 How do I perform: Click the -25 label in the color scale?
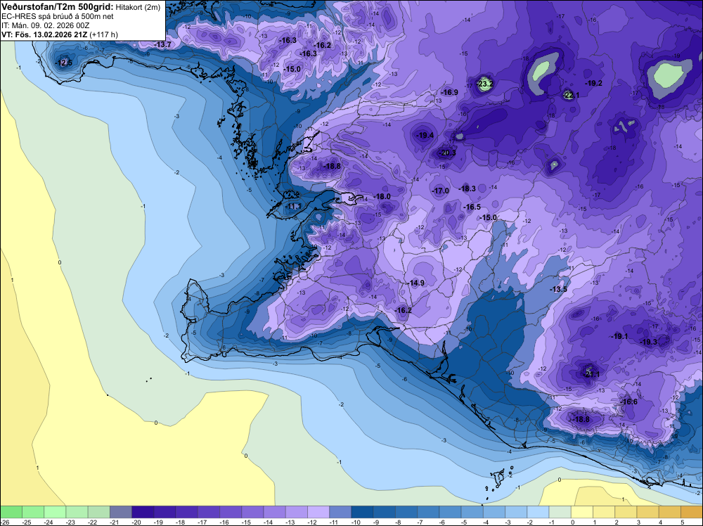[x=27, y=522]
